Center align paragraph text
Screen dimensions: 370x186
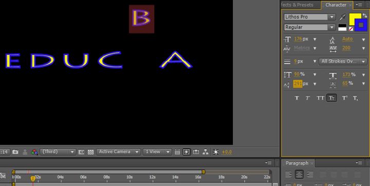point(299,175)
